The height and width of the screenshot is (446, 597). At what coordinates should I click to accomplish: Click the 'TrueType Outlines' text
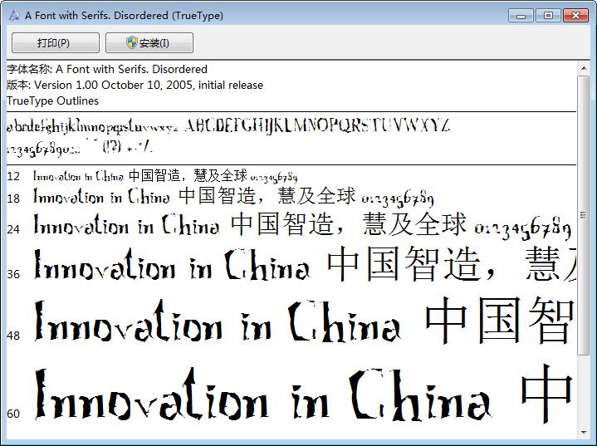[52, 100]
